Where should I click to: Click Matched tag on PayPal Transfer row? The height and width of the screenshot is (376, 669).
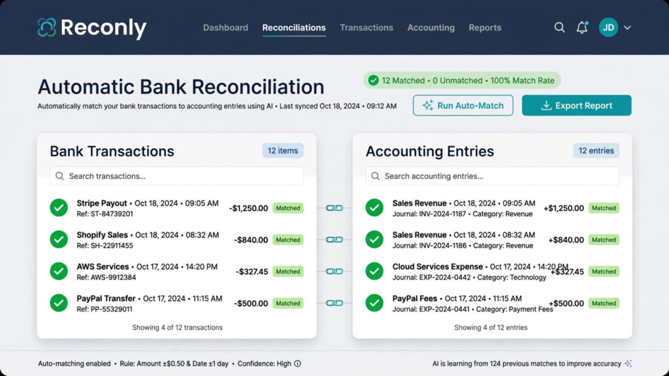coord(288,303)
